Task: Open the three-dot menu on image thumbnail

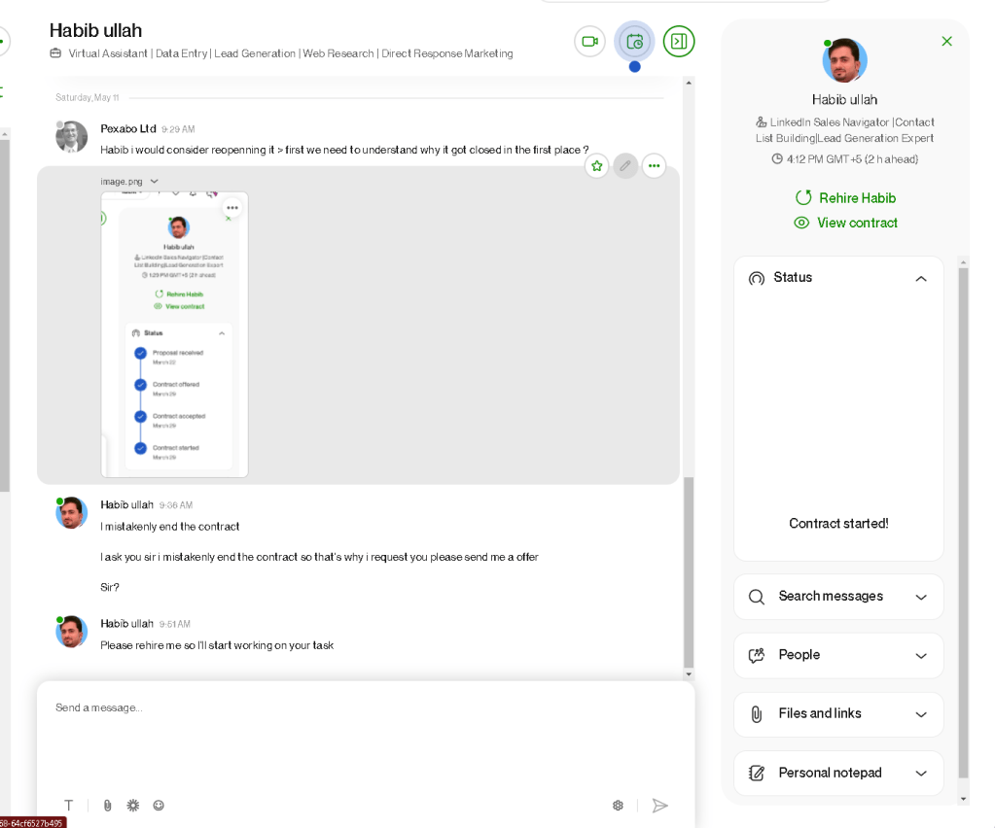Action: pyautogui.click(x=232, y=208)
